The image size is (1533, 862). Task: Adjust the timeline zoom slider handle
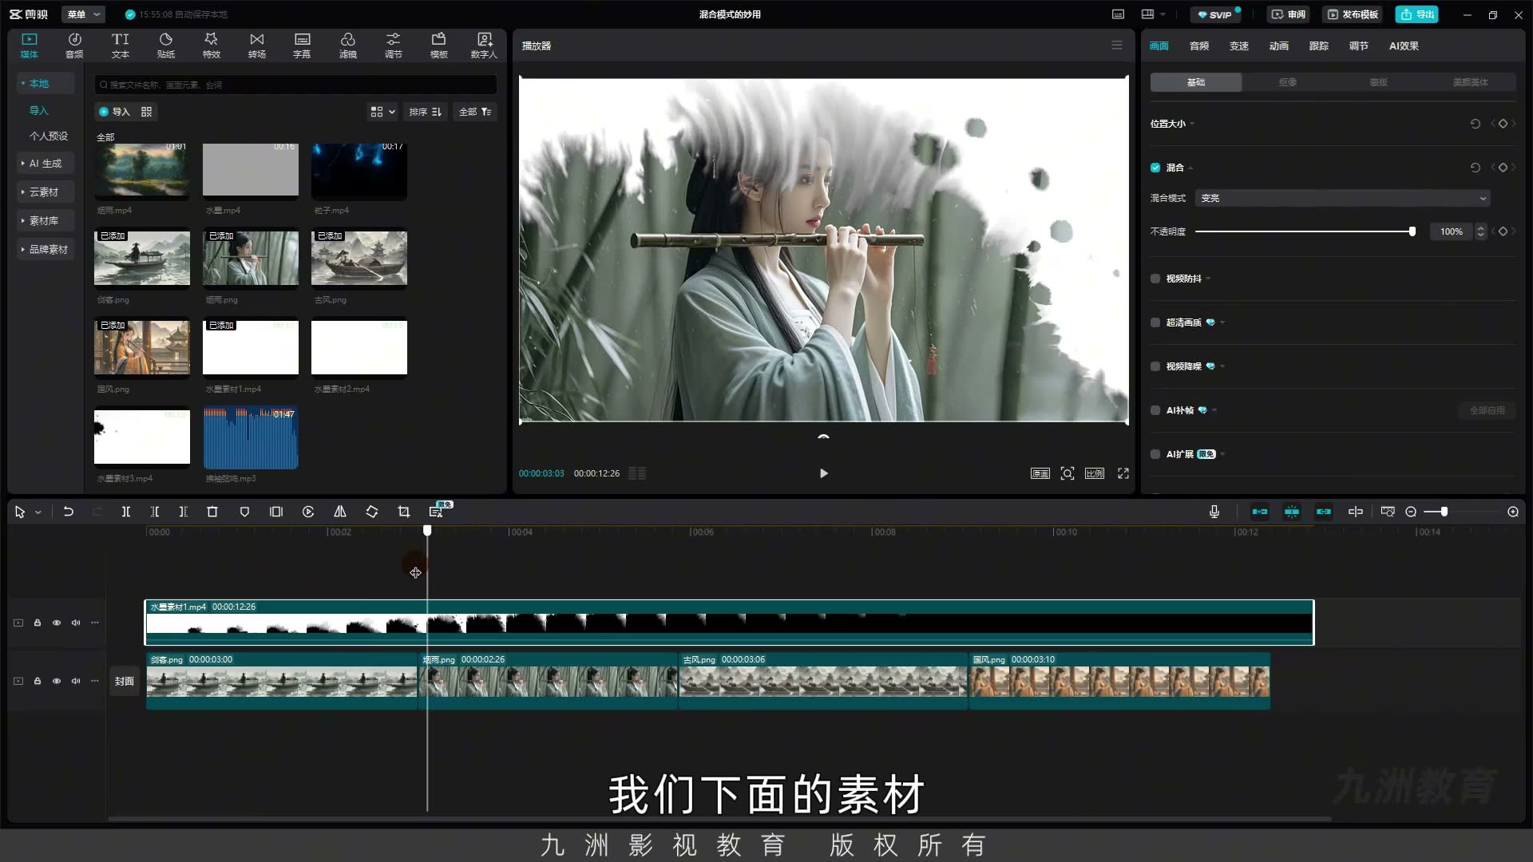point(1444,512)
